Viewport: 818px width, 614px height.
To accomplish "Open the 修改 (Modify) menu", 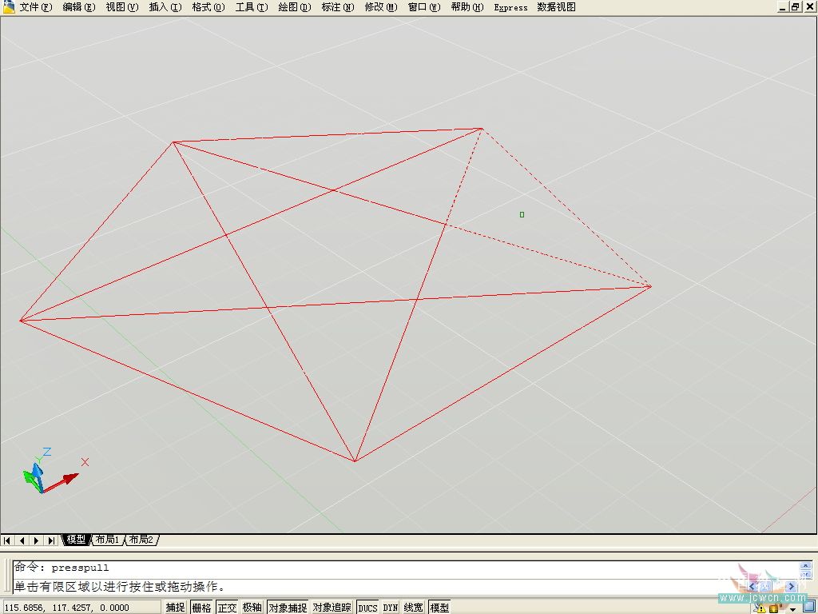I will tap(380, 7).
